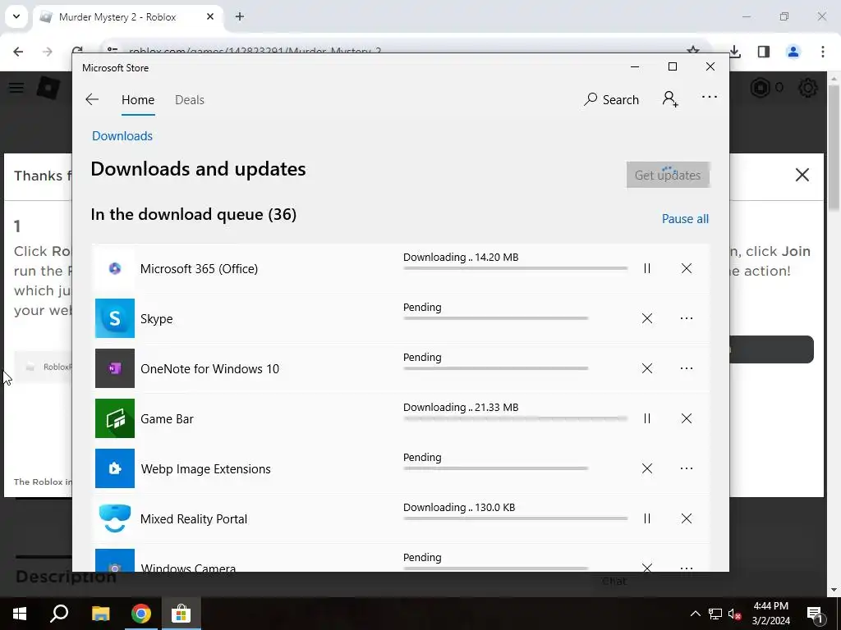
Task: Open the Store see-more ellipsis menu
Action: 709,97
